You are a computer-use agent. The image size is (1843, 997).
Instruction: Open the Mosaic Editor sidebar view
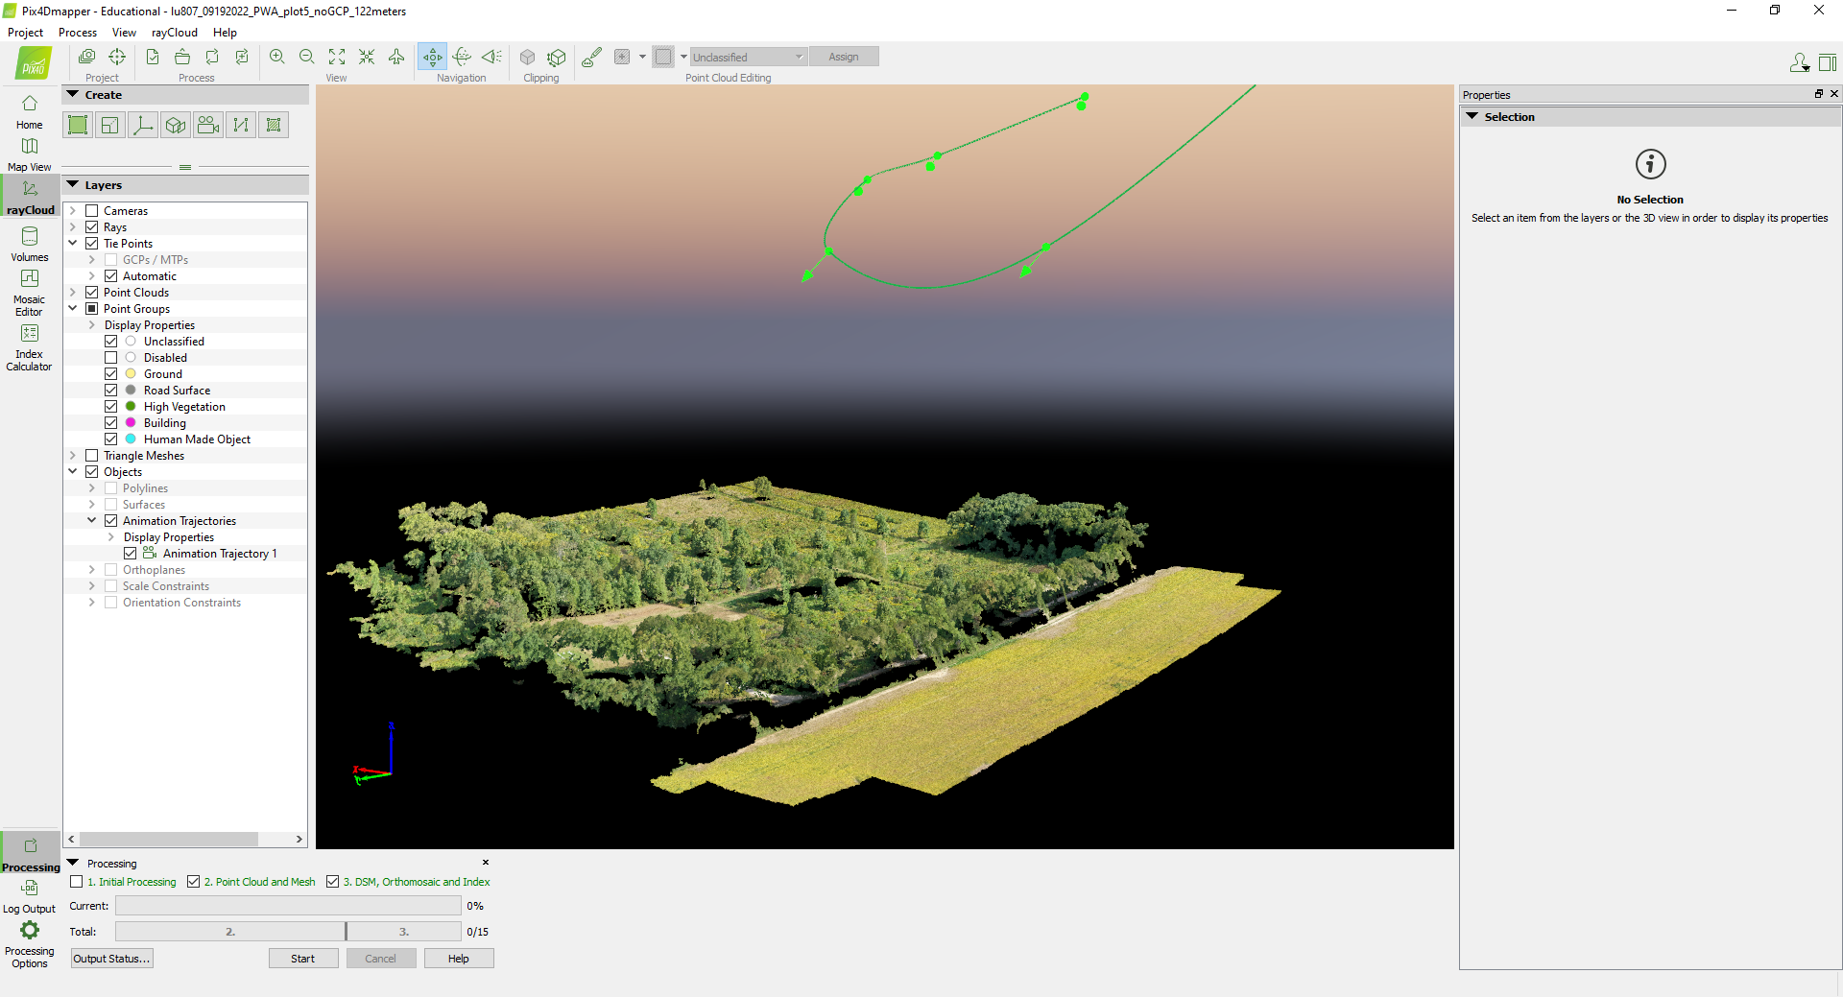[x=30, y=292]
